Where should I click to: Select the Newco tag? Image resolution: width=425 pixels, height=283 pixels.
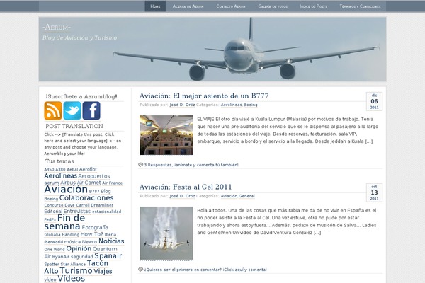point(89,242)
